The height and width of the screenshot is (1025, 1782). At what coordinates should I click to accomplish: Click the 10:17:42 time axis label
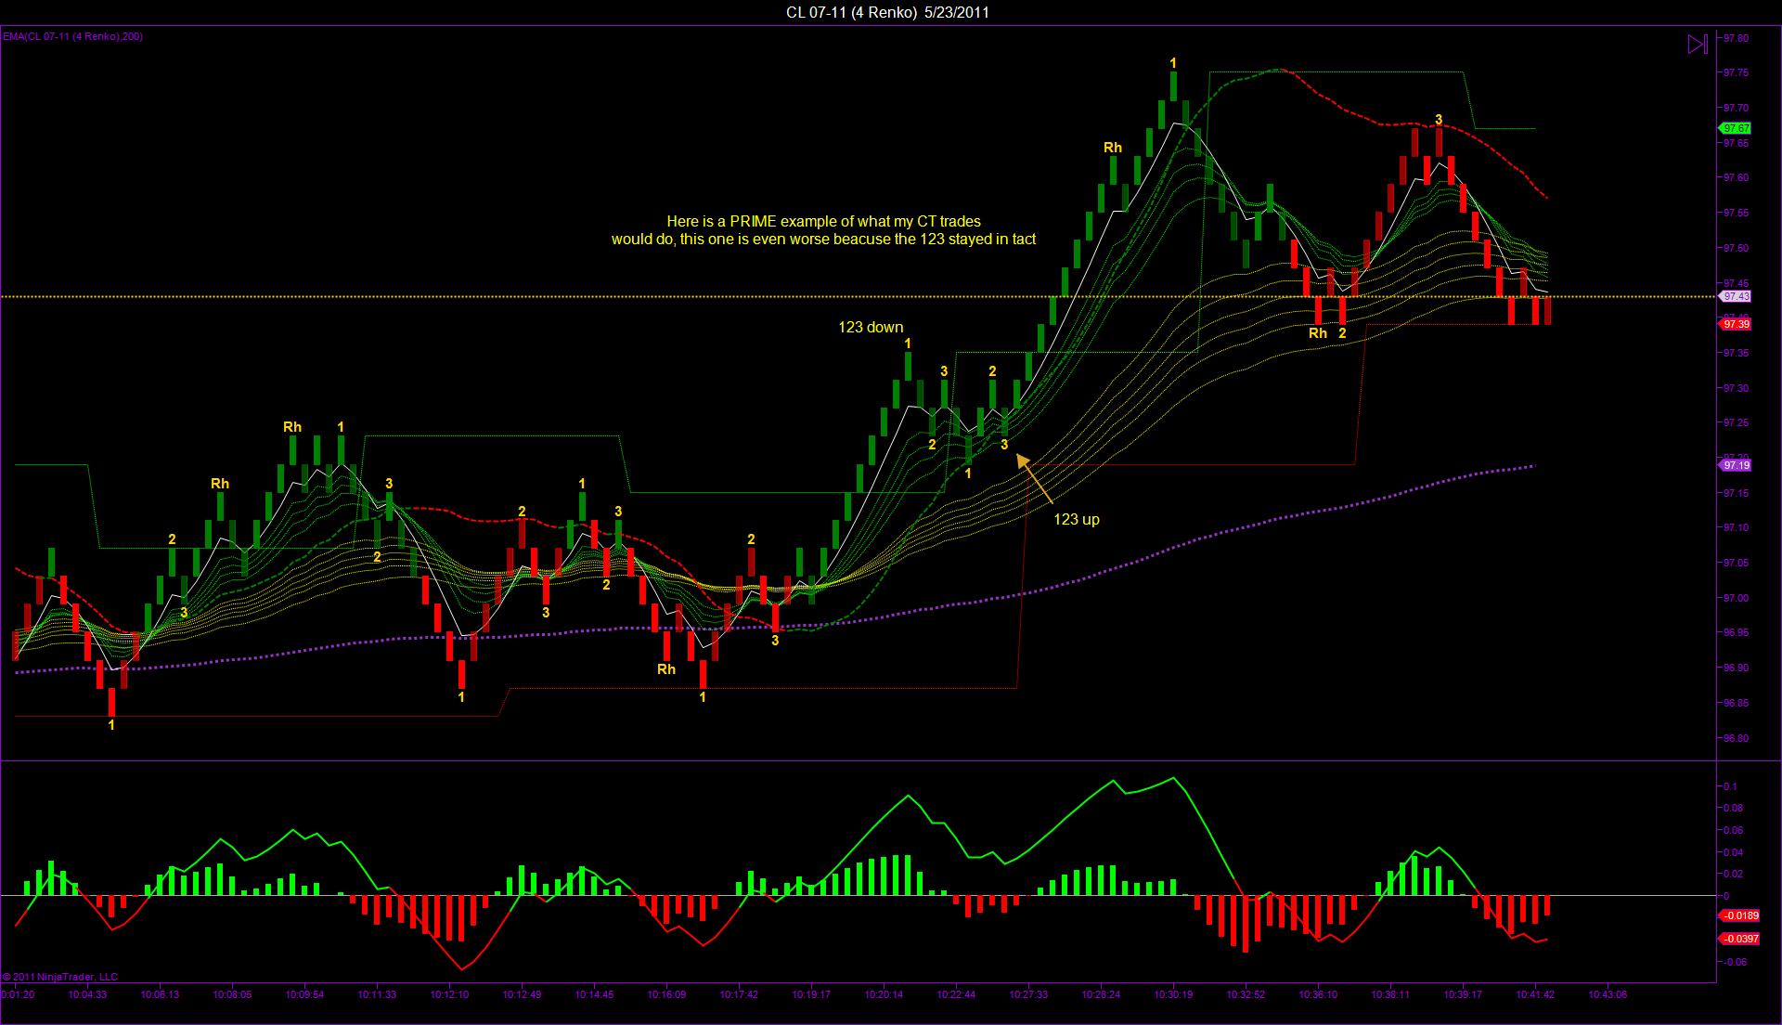tap(739, 994)
